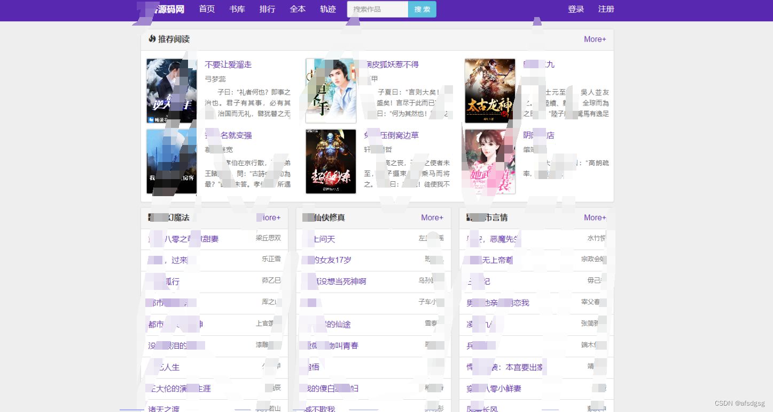Click 登录 to sign in
The height and width of the screenshot is (412, 773).
576,9
